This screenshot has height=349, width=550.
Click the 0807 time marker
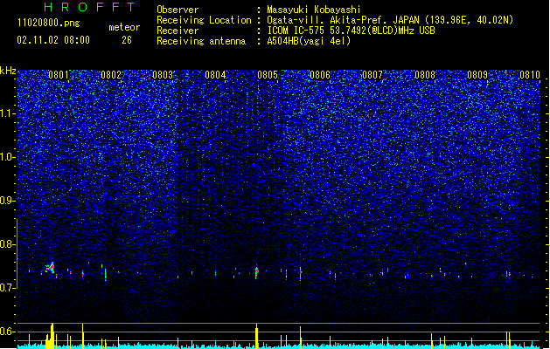tap(372, 75)
